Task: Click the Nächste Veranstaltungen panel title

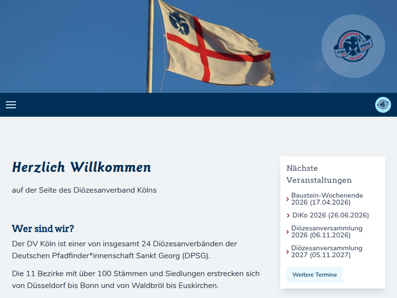Action: click(x=319, y=174)
